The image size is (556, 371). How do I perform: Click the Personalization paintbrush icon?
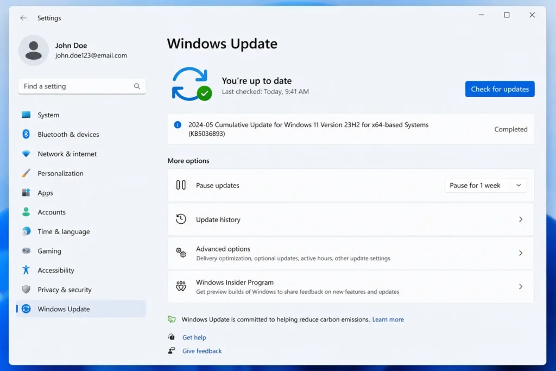coord(26,173)
